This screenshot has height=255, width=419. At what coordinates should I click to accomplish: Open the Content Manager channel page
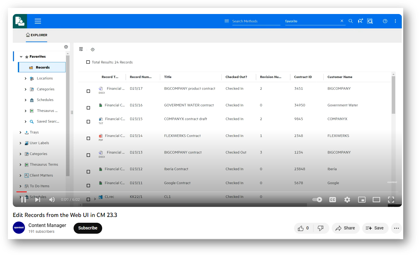(47, 225)
